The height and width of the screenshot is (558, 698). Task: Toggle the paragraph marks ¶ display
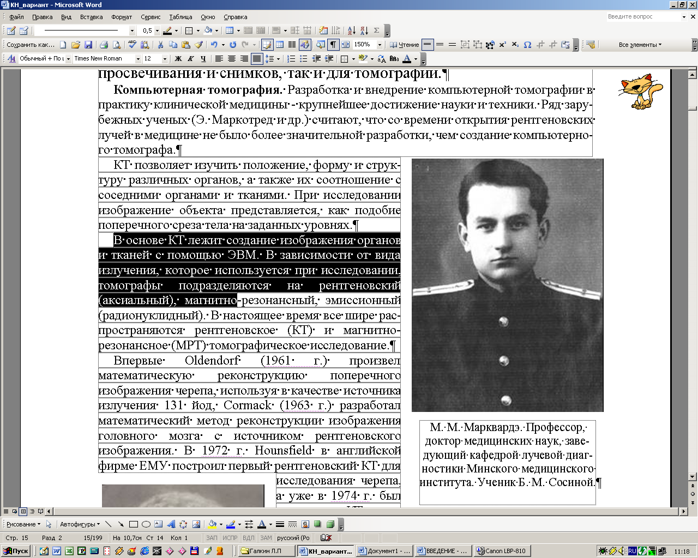[333, 45]
